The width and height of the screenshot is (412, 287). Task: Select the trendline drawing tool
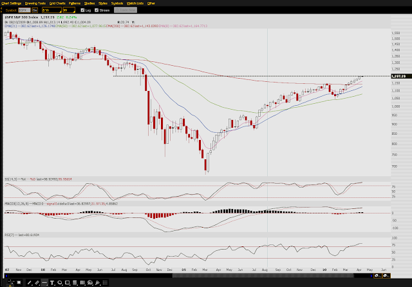30,282
